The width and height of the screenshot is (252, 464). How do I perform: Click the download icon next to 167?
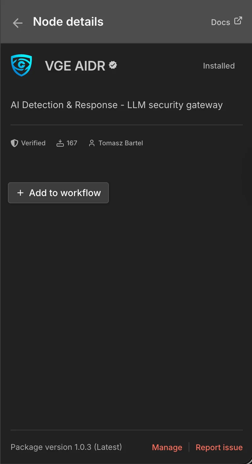tap(60, 143)
